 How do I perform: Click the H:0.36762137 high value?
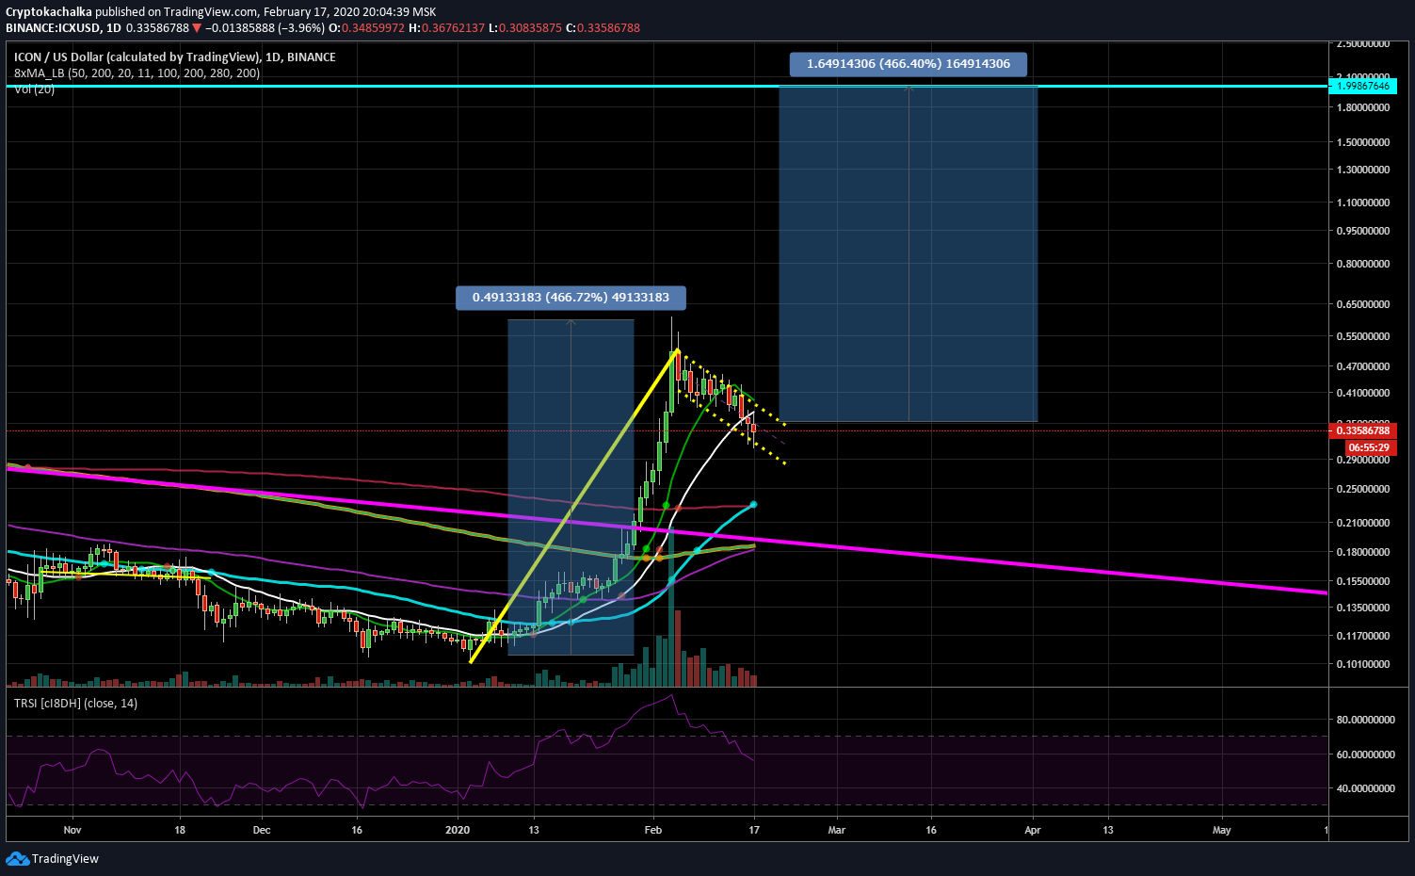(447, 28)
